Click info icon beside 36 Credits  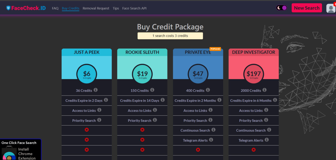point(95,90)
